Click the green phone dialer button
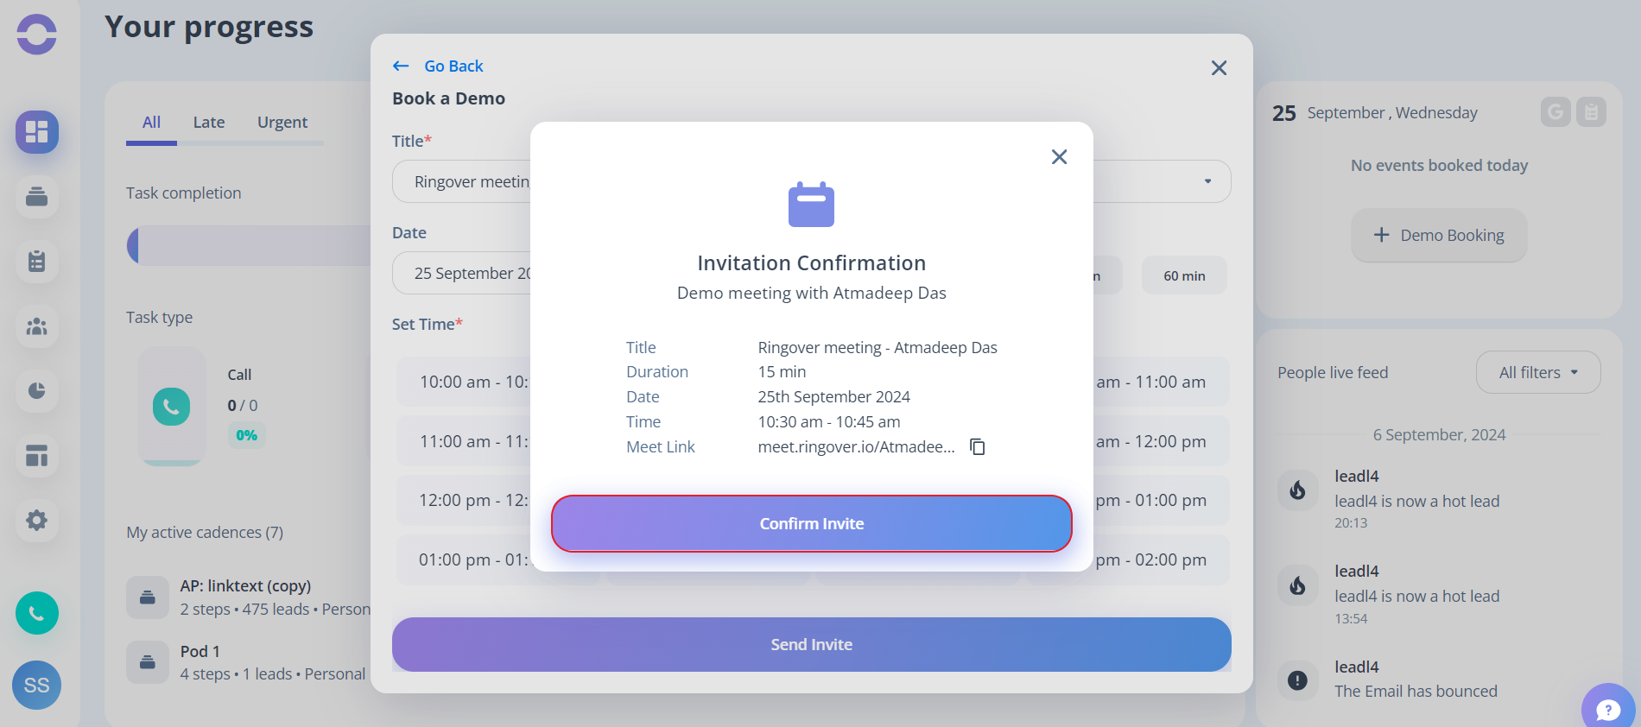 (x=36, y=613)
